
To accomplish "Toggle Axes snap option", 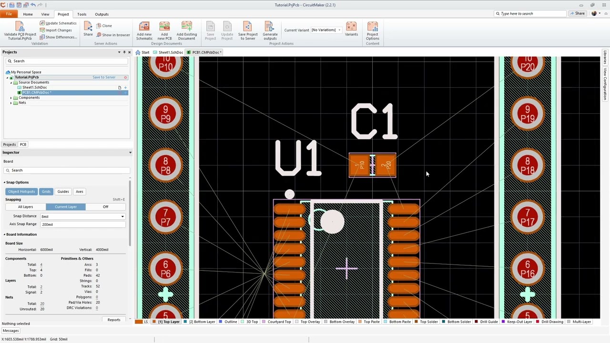I will point(79,192).
